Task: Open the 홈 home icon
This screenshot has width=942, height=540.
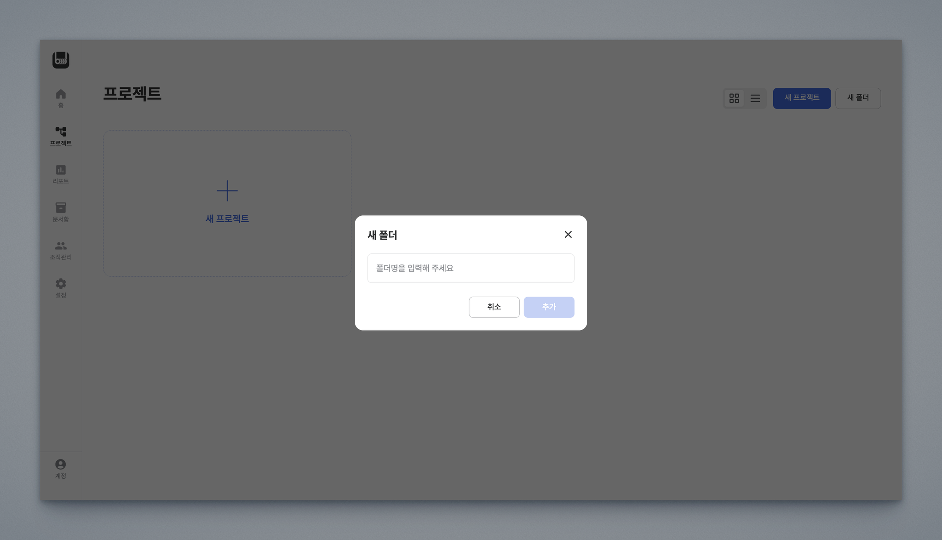Action: click(x=61, y=94)
